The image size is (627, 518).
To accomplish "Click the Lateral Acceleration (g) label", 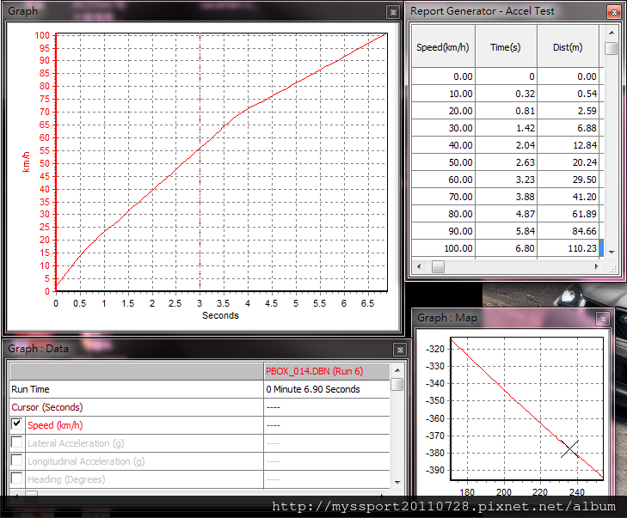I will pos(76,443).
